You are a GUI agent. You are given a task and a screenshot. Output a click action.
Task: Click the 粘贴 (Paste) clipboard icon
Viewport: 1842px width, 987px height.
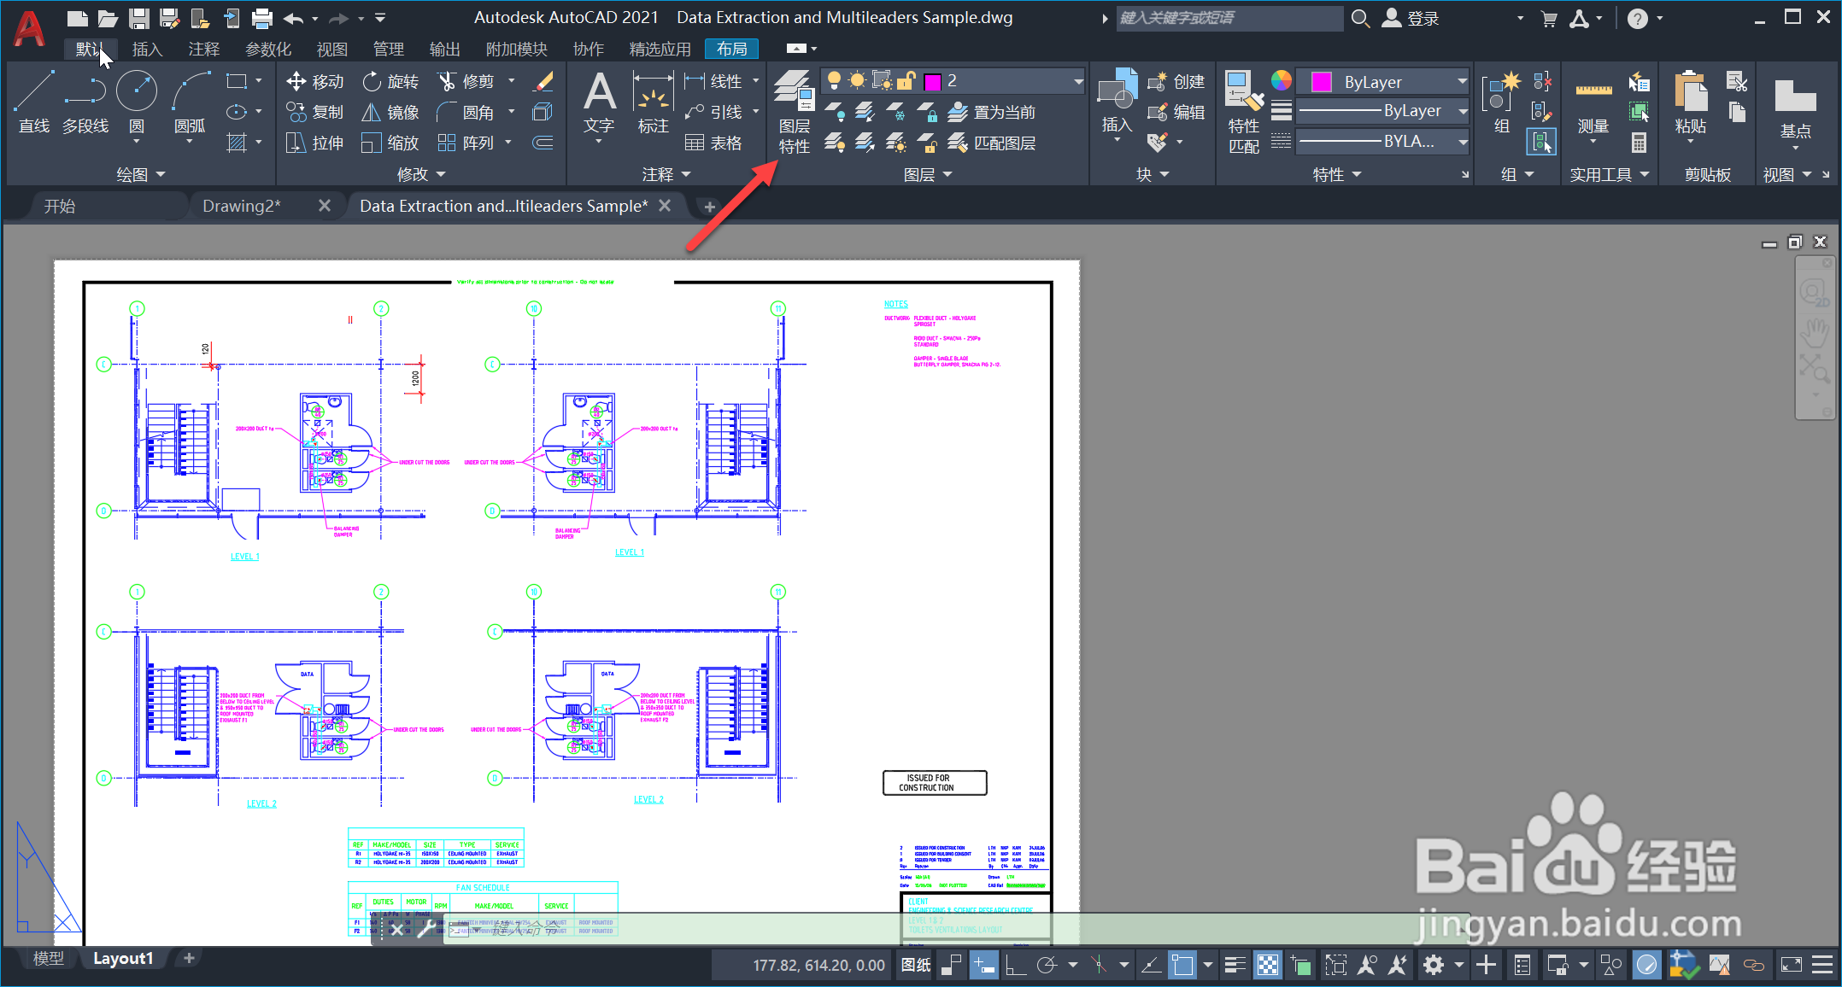pos(1690,104)
